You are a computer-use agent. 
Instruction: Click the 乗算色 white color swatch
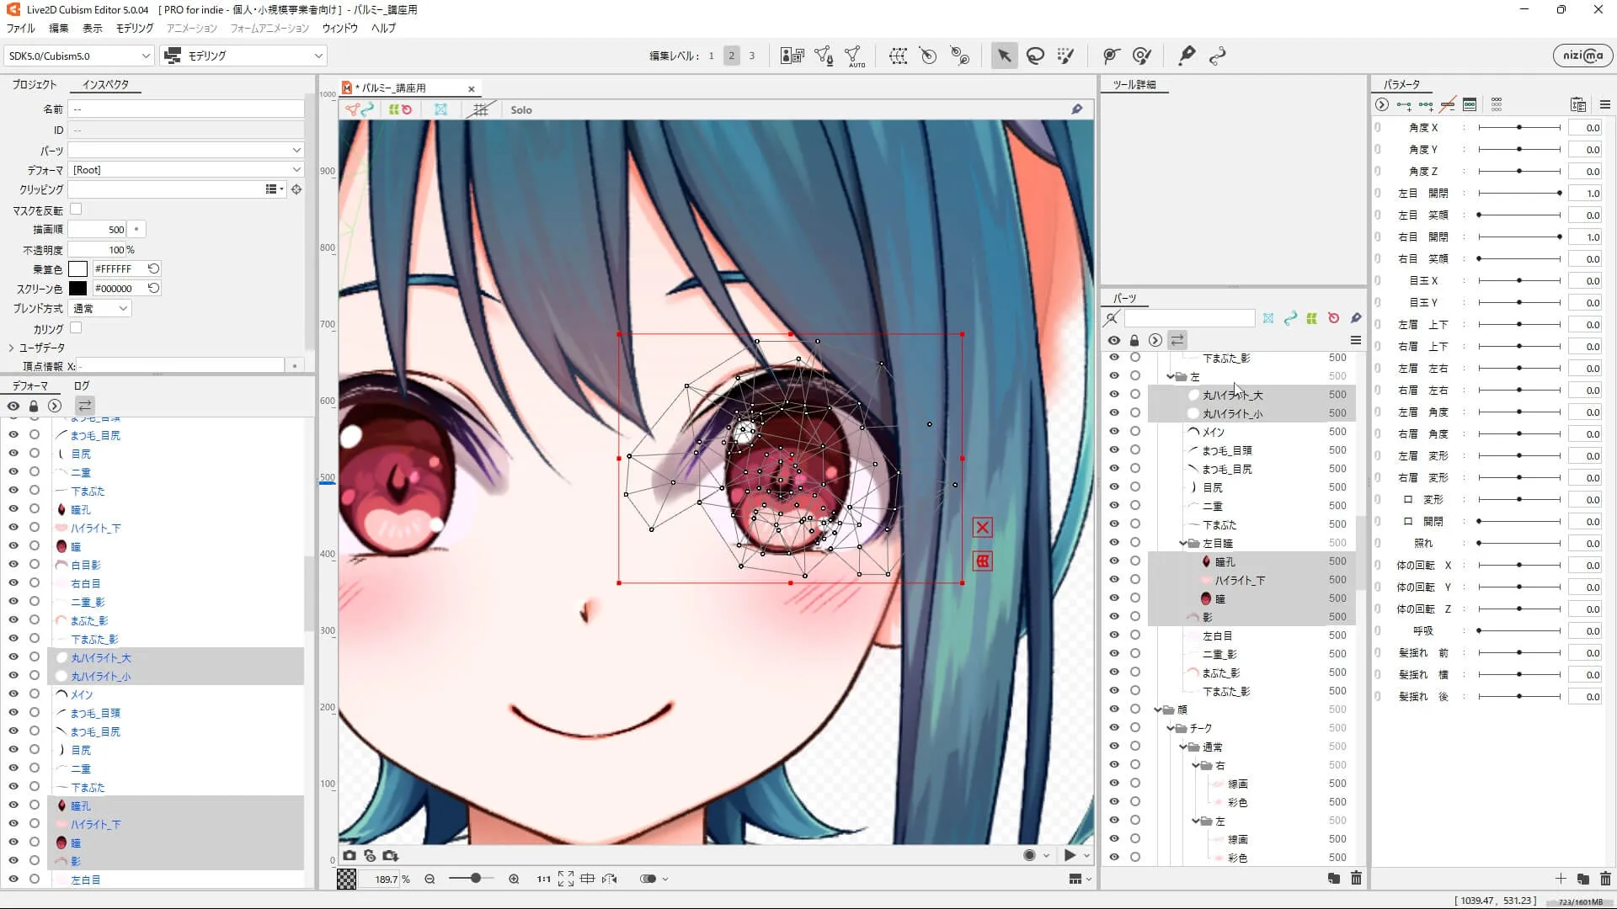click(x=77, y=269)
